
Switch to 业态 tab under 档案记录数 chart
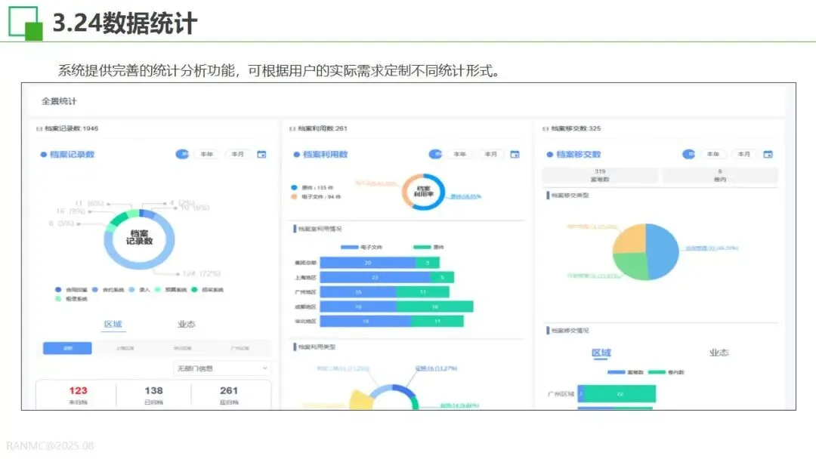coord(186,325)
